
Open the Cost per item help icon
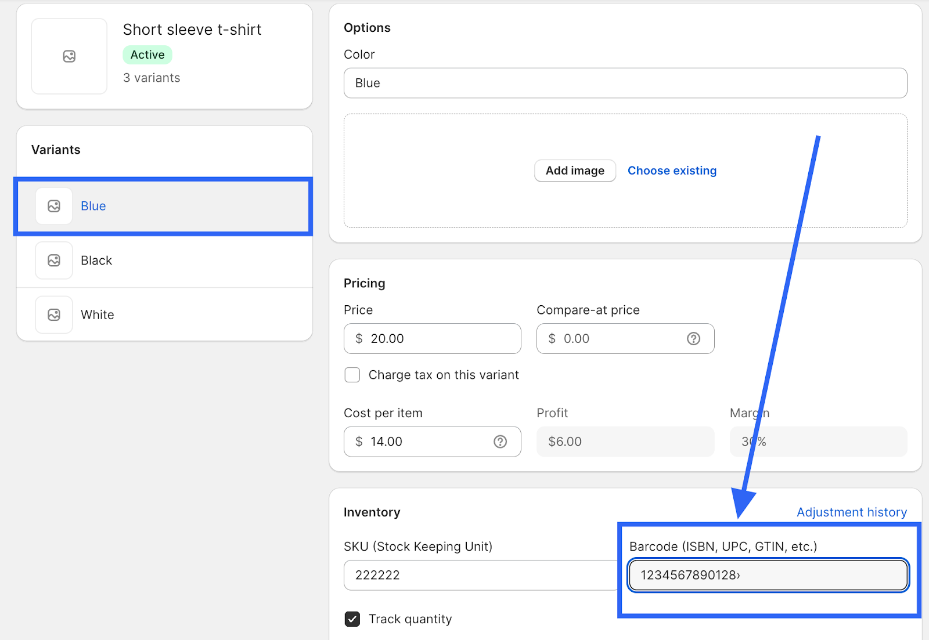500,442
